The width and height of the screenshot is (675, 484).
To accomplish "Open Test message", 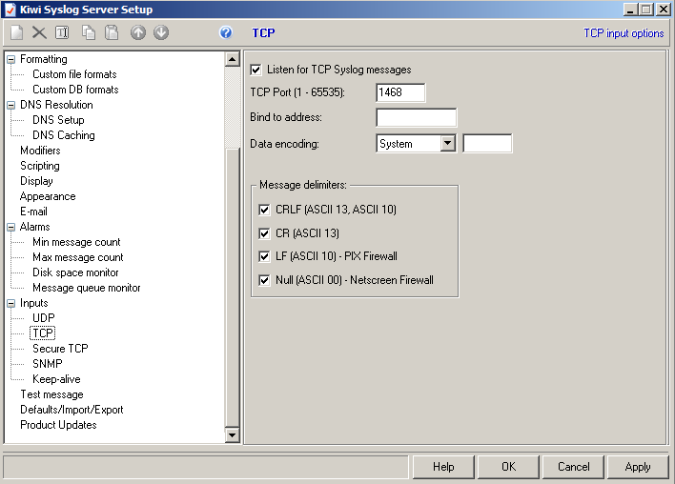I will click(51, 394).
